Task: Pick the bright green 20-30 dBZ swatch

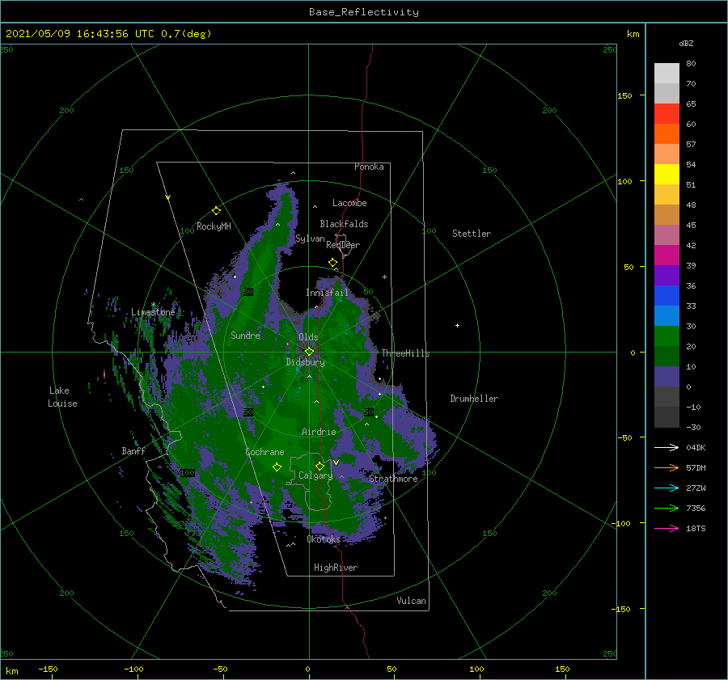Action: (667, 336)
